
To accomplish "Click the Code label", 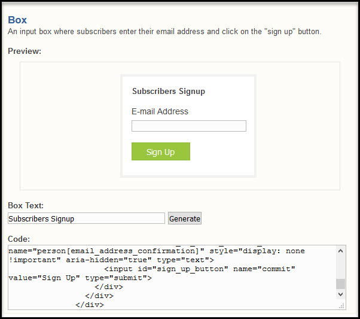I will 19,239.
